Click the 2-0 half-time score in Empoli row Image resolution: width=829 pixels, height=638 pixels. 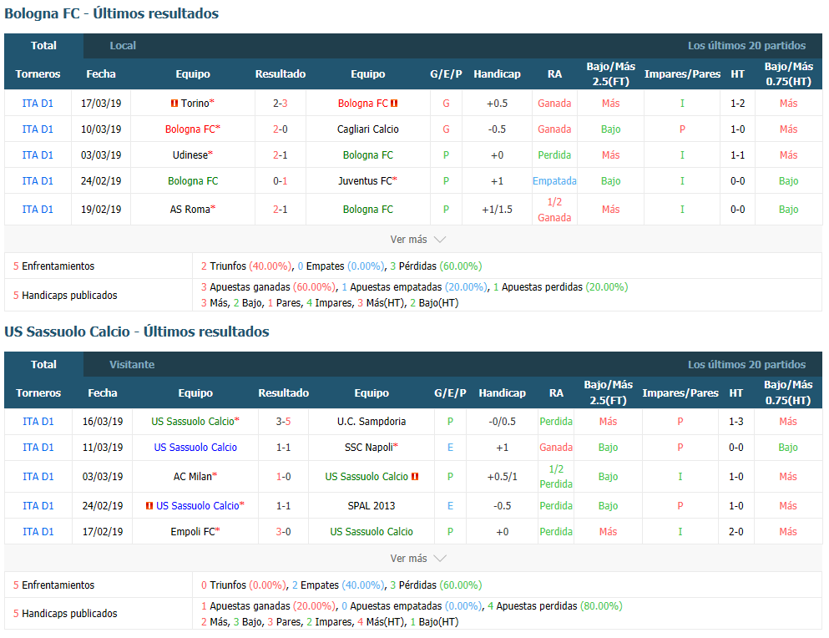pyautogui.click(x=736, y=532)
